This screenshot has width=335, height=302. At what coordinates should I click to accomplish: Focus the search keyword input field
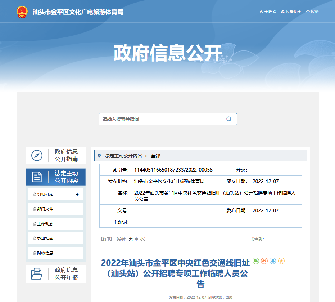point(168,119)
